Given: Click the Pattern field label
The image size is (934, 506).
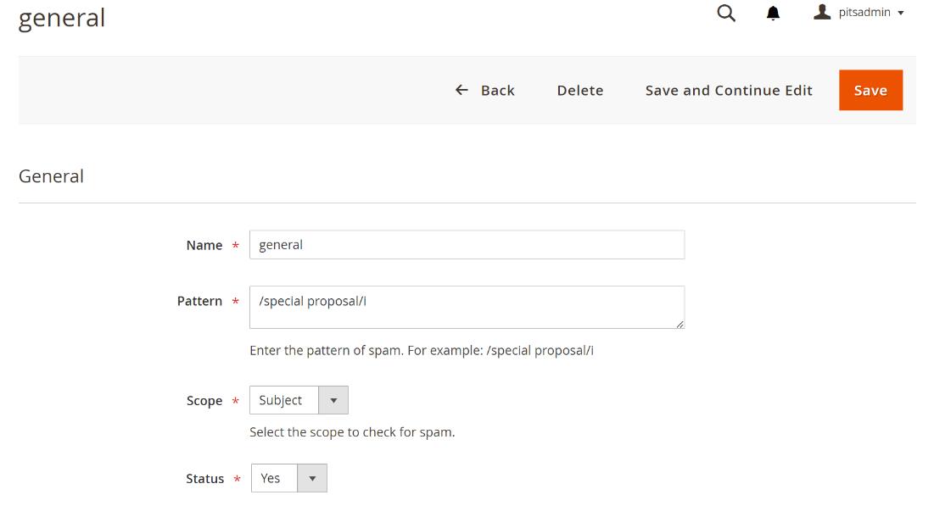Looking at the screenshot, I should [x=199, y=301].
